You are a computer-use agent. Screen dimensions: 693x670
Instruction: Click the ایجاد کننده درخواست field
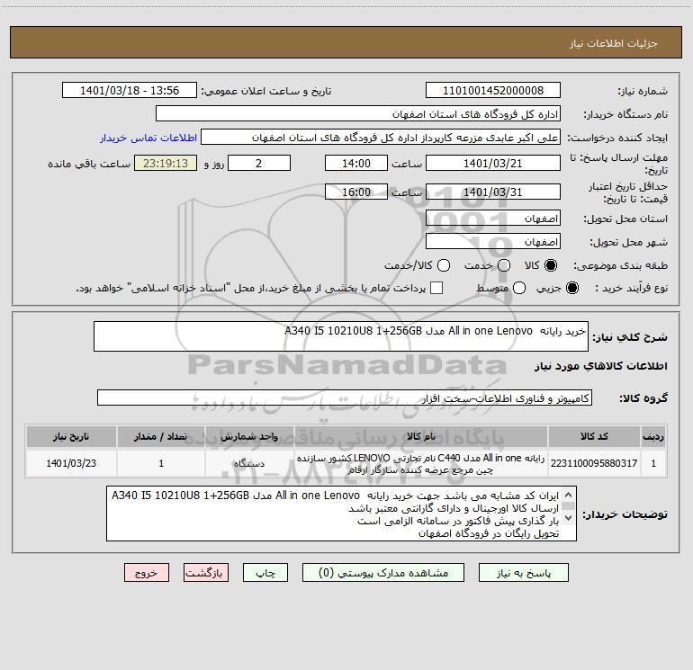(381, 138)
